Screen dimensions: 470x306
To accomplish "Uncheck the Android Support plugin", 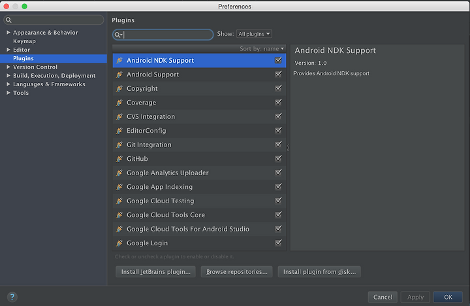I will [279, 74].
